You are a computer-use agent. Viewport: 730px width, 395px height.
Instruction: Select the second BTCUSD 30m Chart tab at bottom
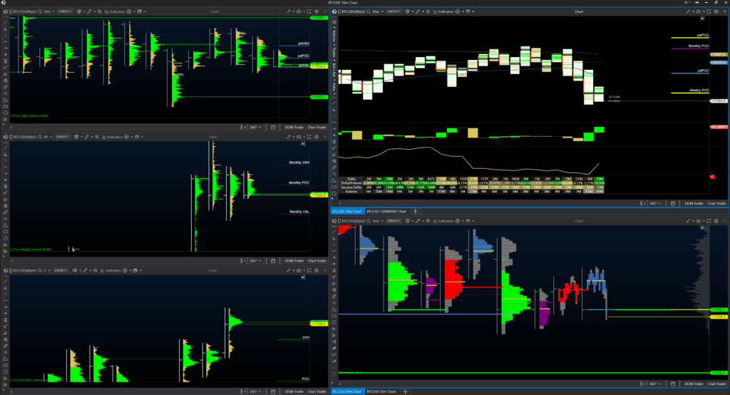pos(381,391)
